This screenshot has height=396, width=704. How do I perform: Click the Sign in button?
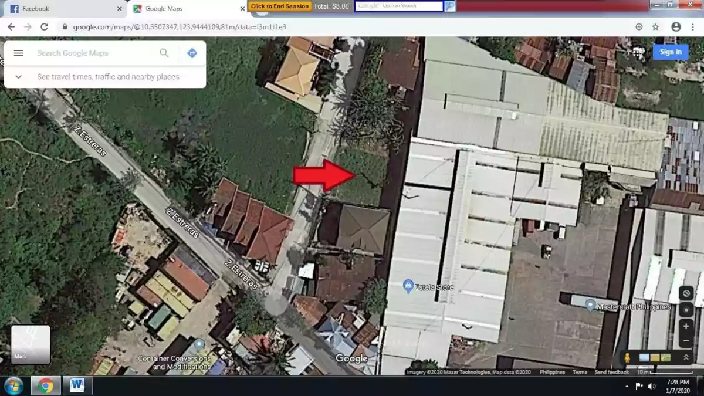click(x=670, y=52)
